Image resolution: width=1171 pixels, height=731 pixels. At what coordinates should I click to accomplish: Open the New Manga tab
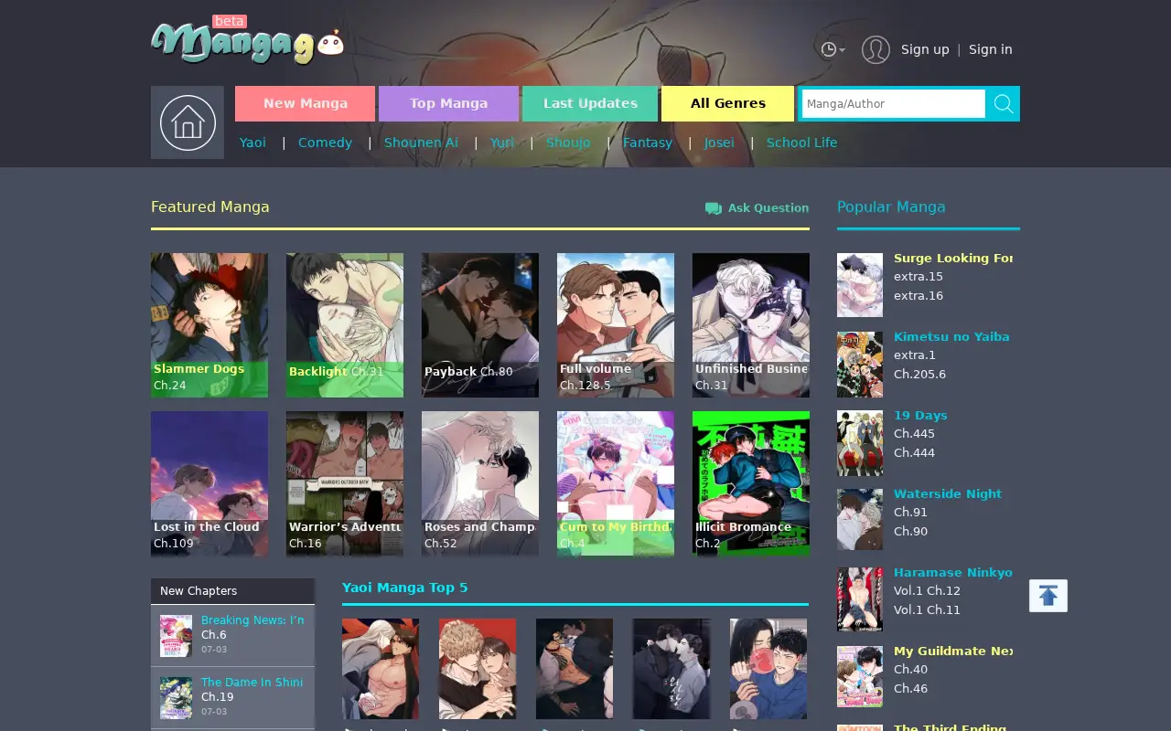point(305,103)
